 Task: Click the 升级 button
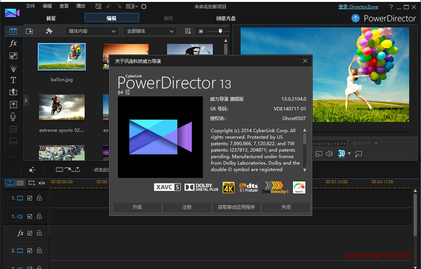tap(137, 207)
